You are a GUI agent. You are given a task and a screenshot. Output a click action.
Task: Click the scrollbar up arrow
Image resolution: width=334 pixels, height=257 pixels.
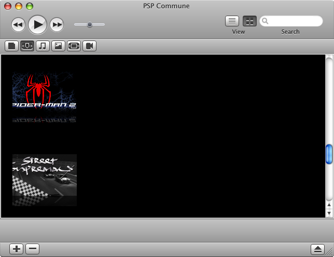tap(329, 205)
